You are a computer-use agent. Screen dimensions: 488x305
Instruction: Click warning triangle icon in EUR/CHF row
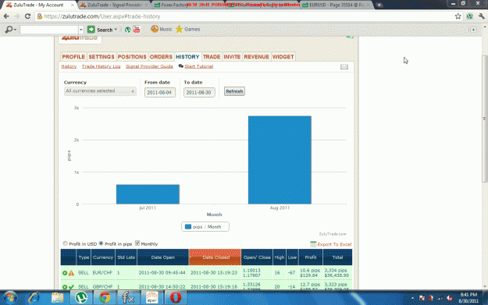(71, 273)
